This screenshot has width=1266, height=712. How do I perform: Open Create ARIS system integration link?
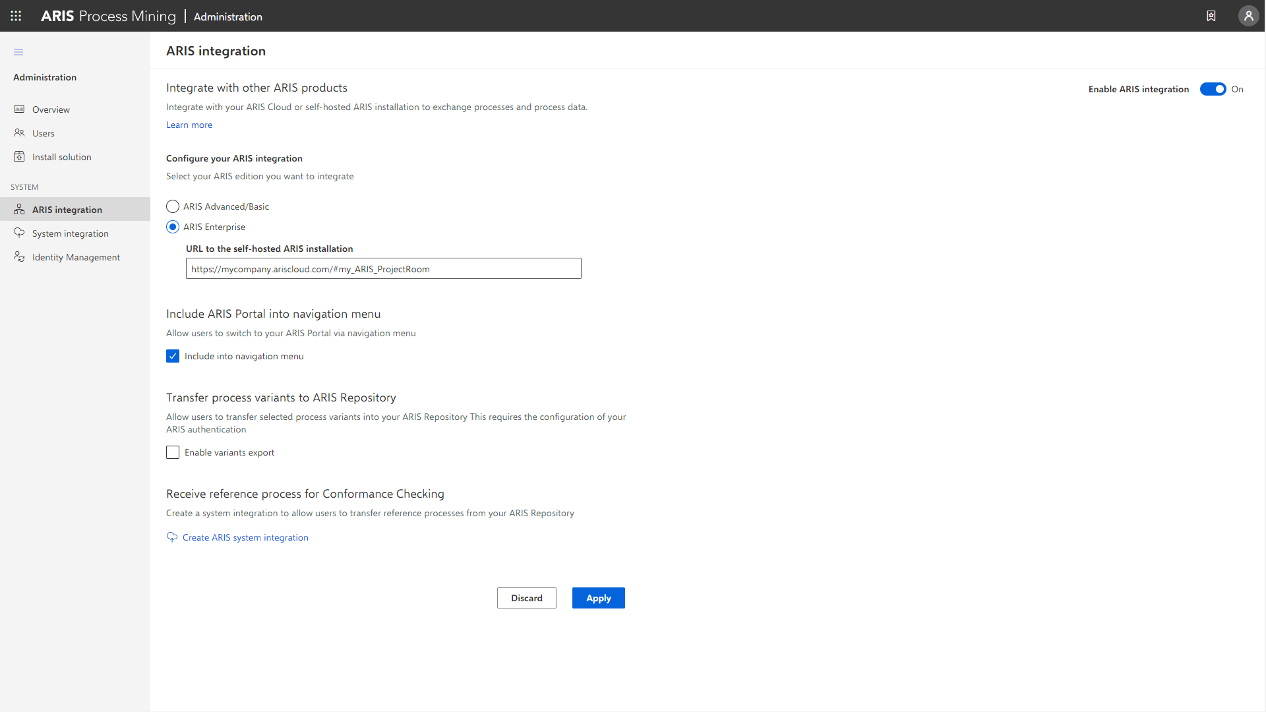coord(245,537)
